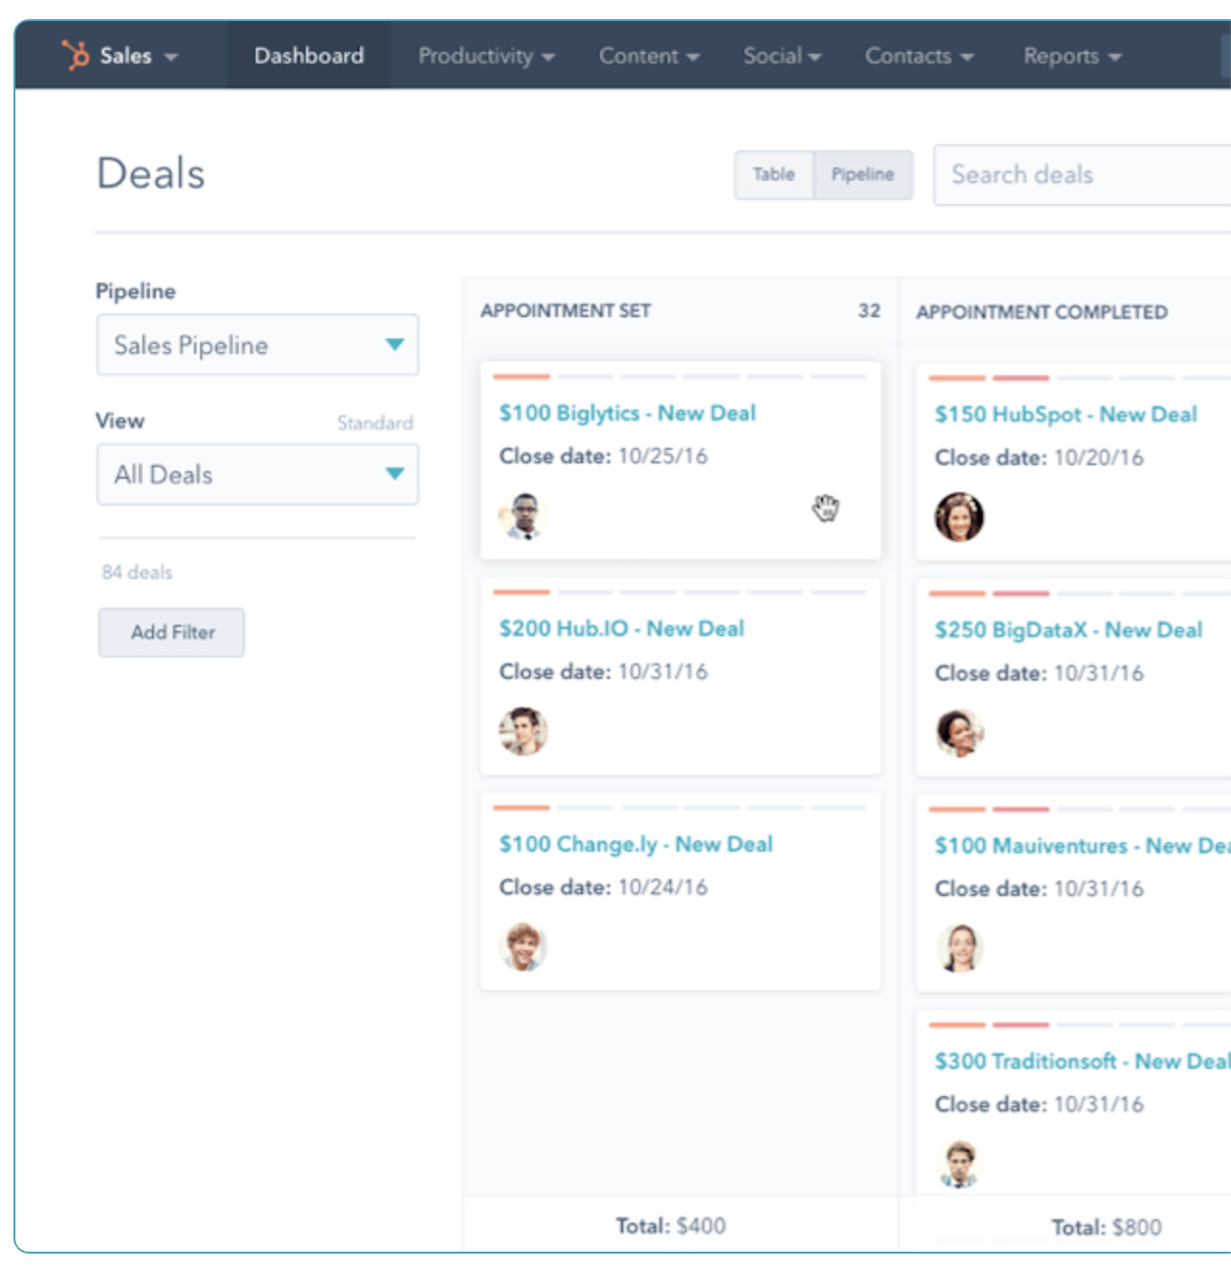
Task: Expand the Sales Pipeline dropdown
Action: 258,345
